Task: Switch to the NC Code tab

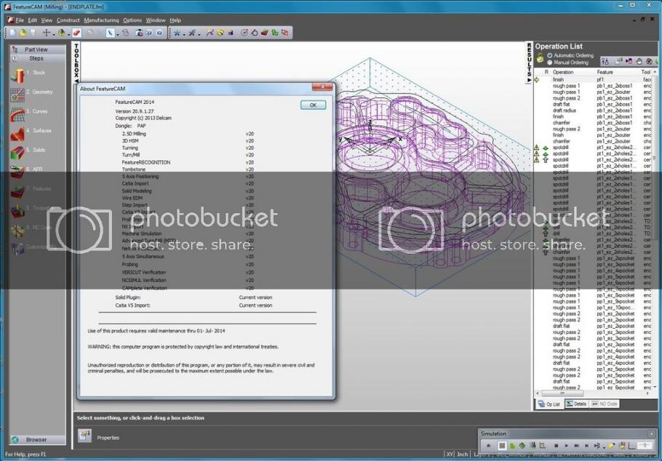Action: click(x=605, y=404)
